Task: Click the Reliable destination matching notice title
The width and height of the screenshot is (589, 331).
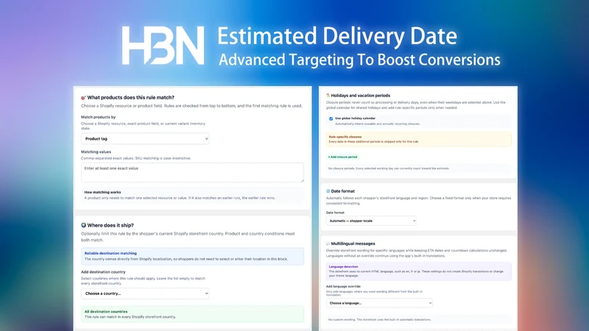Action: [x=110, y=253]
